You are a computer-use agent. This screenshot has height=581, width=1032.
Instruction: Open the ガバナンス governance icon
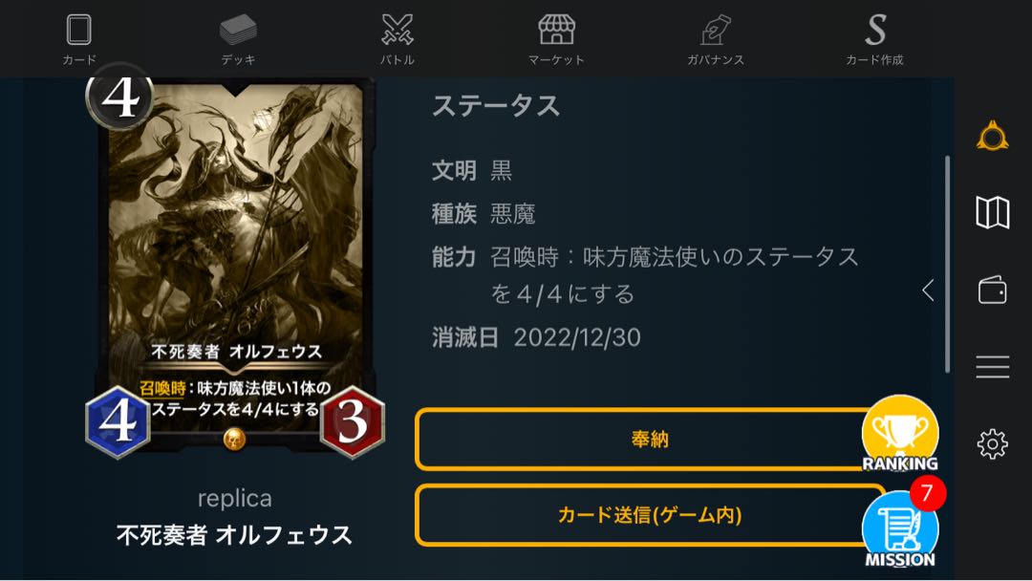(x=716, y=31)
